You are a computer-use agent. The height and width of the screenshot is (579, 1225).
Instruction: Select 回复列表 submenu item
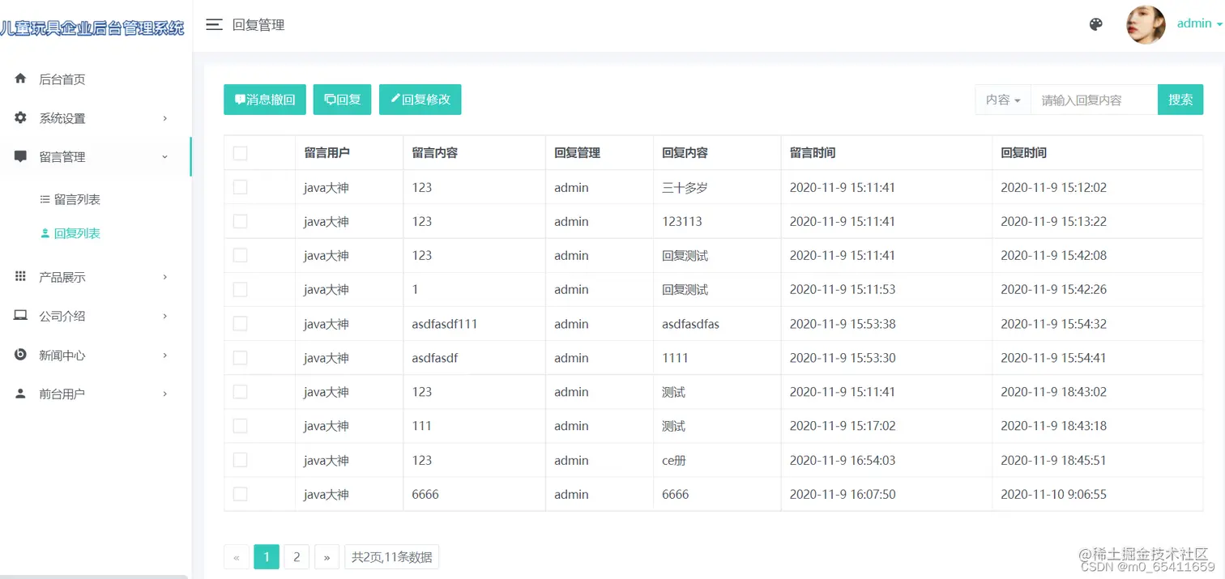(x=77, y=233)
